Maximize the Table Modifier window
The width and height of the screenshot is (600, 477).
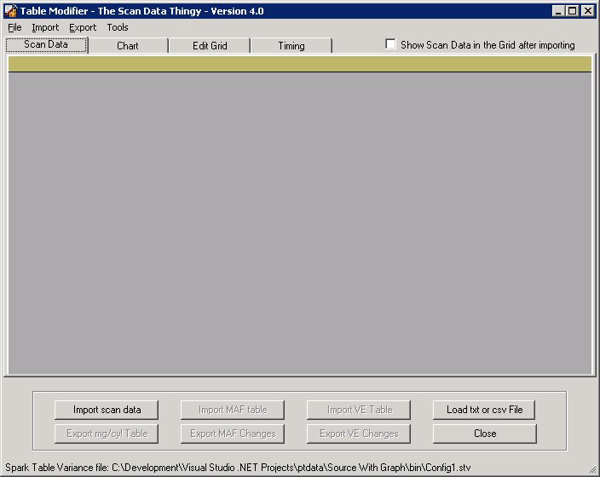[x=572, y=11]
